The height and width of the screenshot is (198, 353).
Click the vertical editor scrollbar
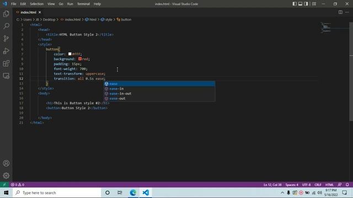351,72
